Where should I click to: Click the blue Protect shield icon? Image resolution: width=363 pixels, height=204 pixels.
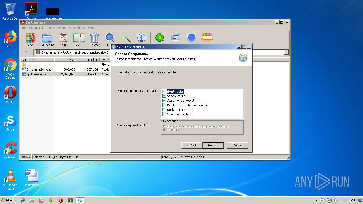[191, 38]
